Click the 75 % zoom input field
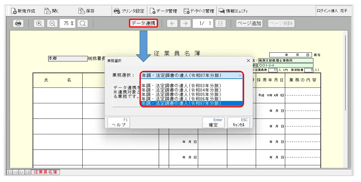 pos(68,24)
